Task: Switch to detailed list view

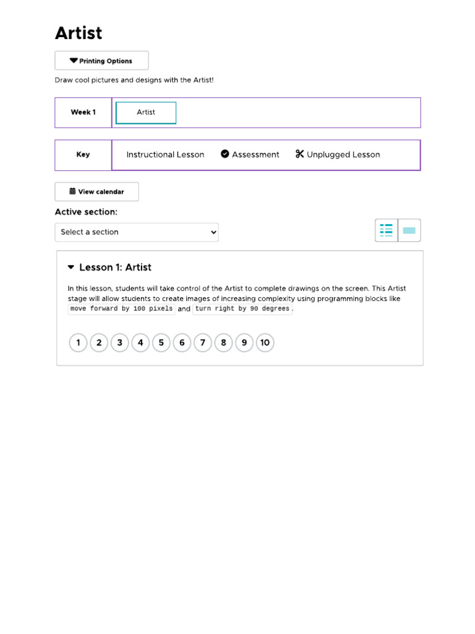Action: point(387,230)
